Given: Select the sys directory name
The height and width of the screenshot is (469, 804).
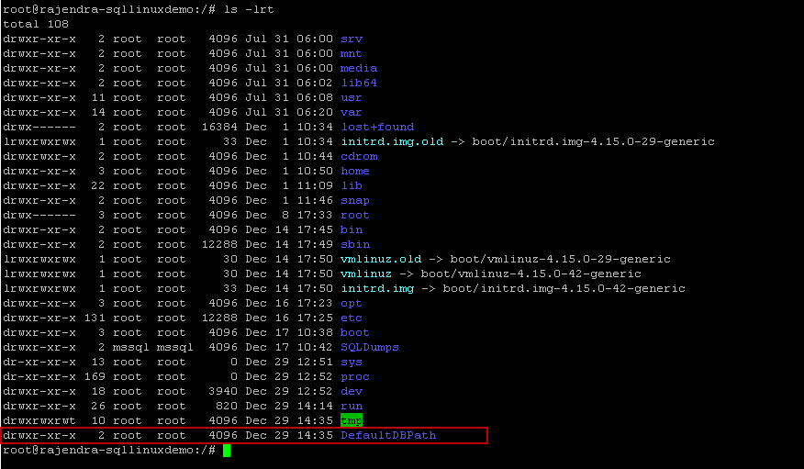Looking at the screenshot, I should click(x=352, y=363).
